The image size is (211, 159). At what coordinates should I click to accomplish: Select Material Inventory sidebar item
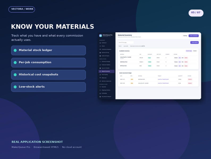pyautogui.click(x=107, y=71)
